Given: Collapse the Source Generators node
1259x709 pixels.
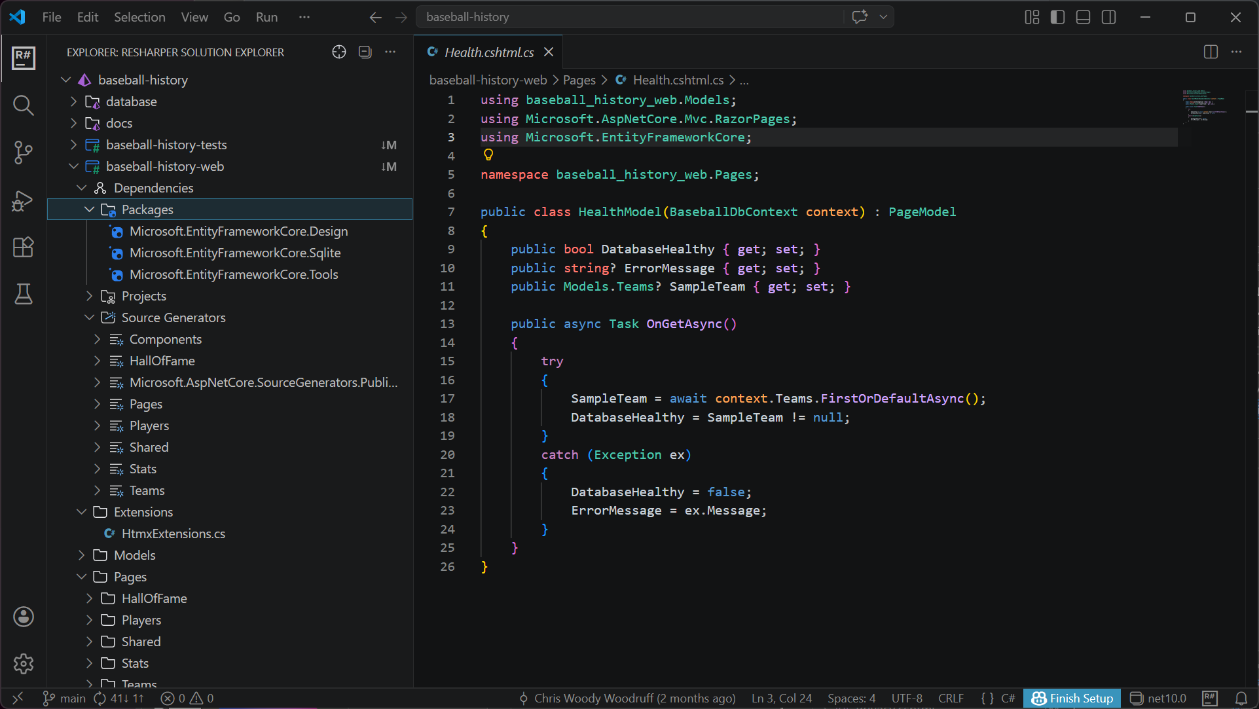Looking at the screenshot, I should click(90, 318).
